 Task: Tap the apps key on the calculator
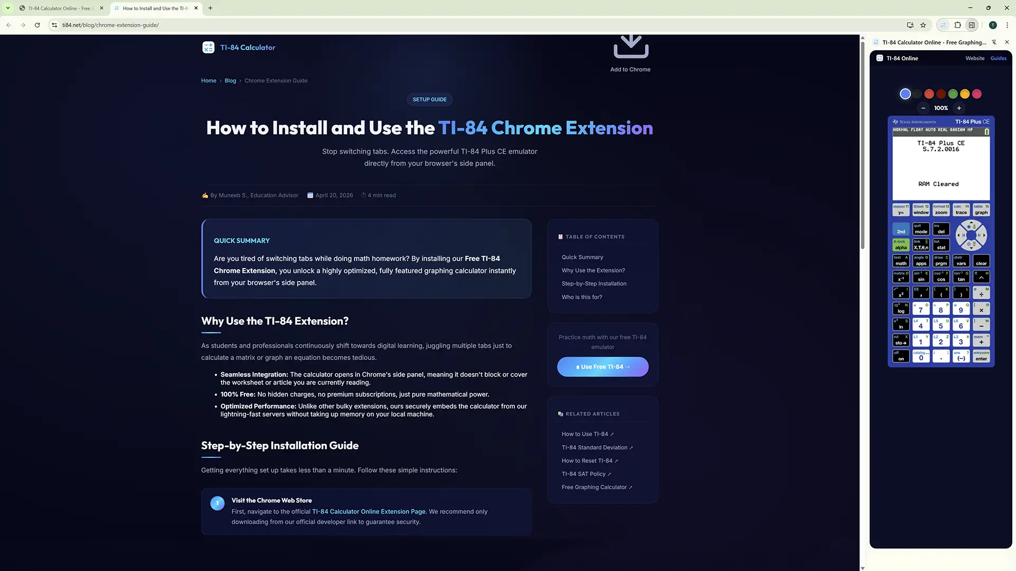pos(921,261)
